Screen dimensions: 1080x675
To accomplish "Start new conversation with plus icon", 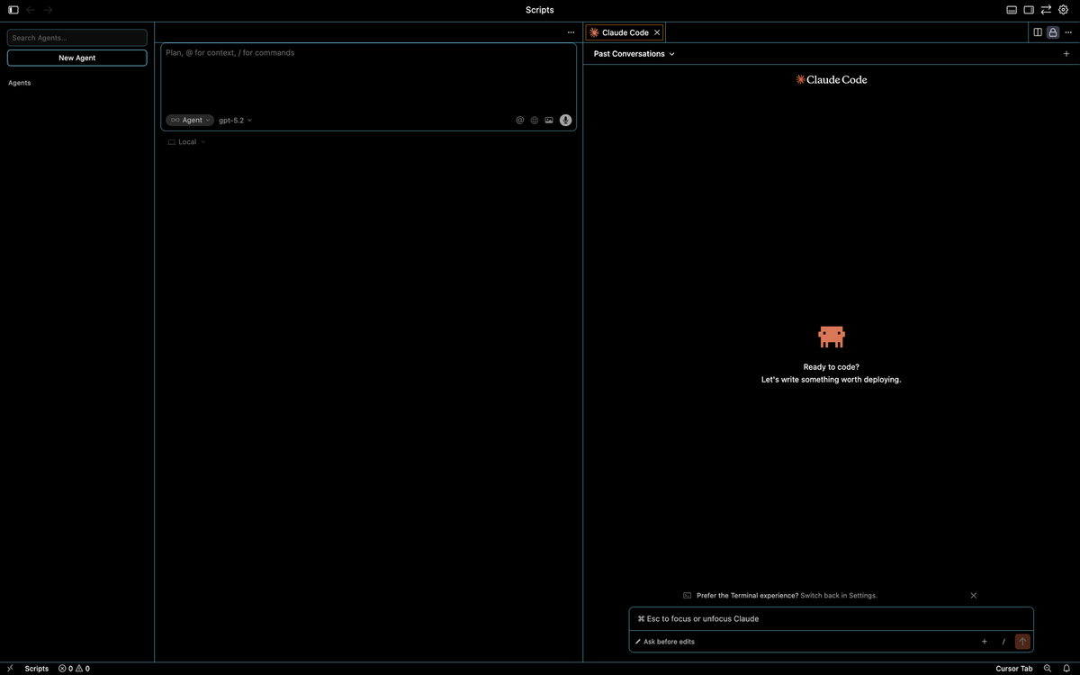I will coord(1066,54).
